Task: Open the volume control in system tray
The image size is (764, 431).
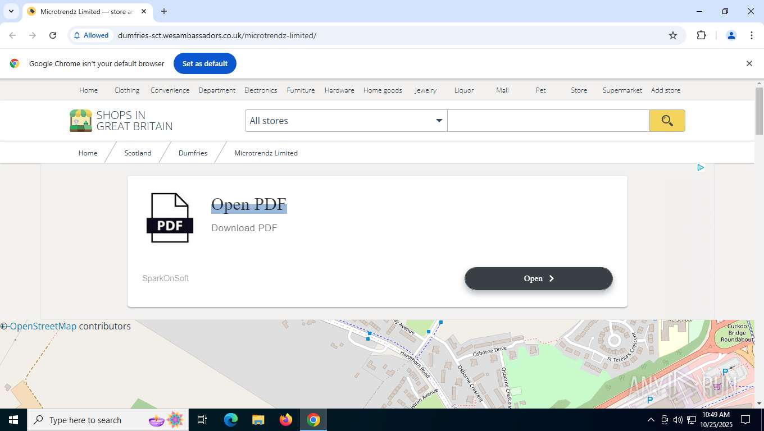Action: coord(677,420)
